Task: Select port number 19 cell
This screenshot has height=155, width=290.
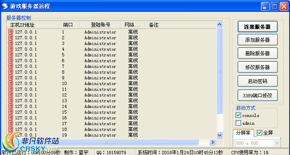Action: click(x=65, y=135)
